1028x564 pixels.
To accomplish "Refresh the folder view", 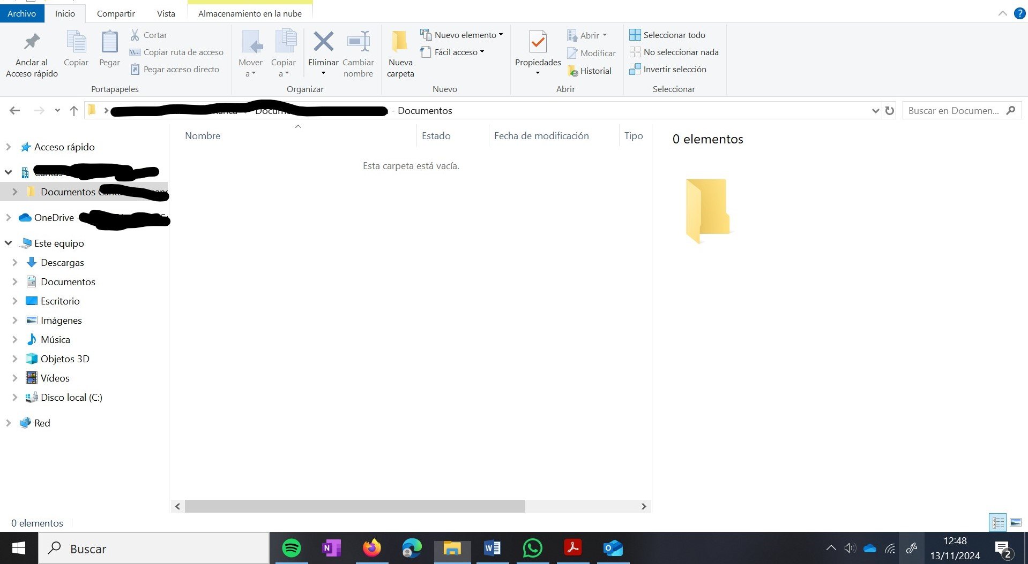I will [890, 111].
